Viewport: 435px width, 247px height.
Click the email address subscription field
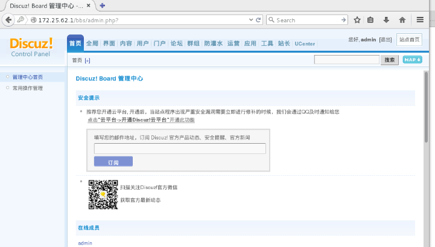point(180,149)
